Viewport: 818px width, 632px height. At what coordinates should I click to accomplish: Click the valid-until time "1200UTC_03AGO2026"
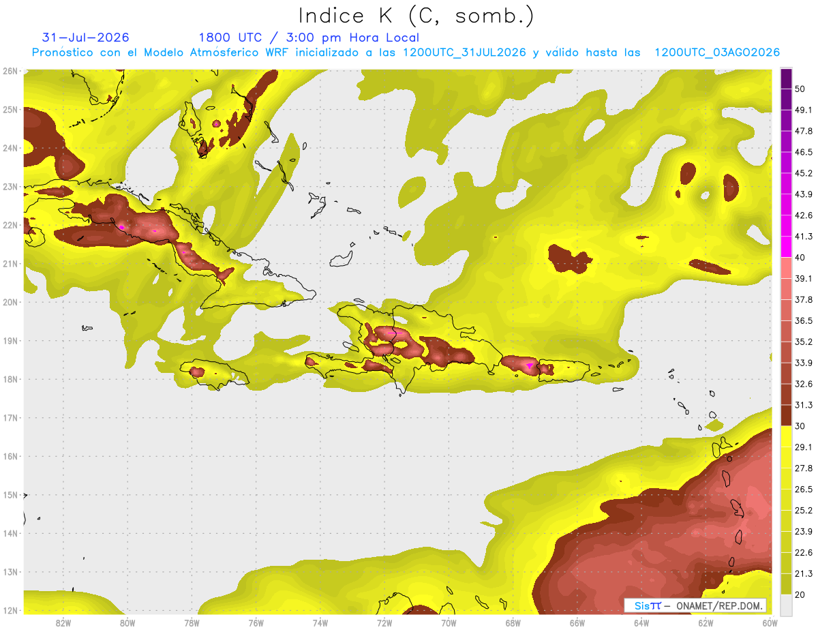(717, 53)
